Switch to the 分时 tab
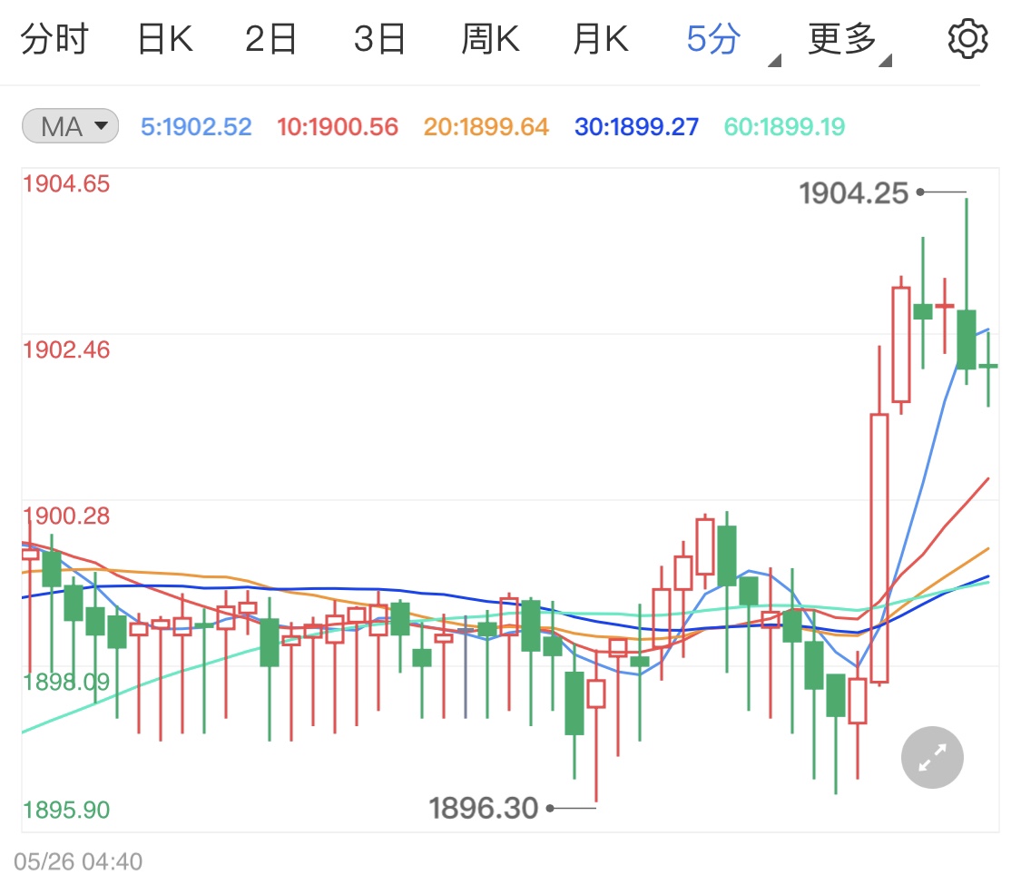 54,39
